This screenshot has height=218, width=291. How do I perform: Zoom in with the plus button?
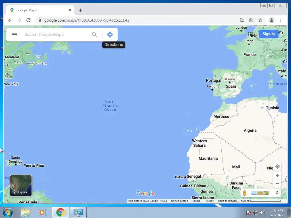277,175
